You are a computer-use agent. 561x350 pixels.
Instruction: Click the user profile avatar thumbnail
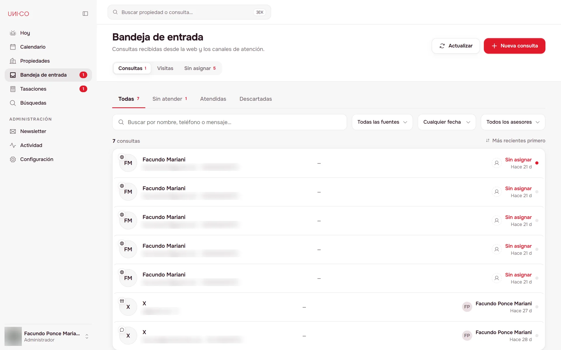click(13, 336)
